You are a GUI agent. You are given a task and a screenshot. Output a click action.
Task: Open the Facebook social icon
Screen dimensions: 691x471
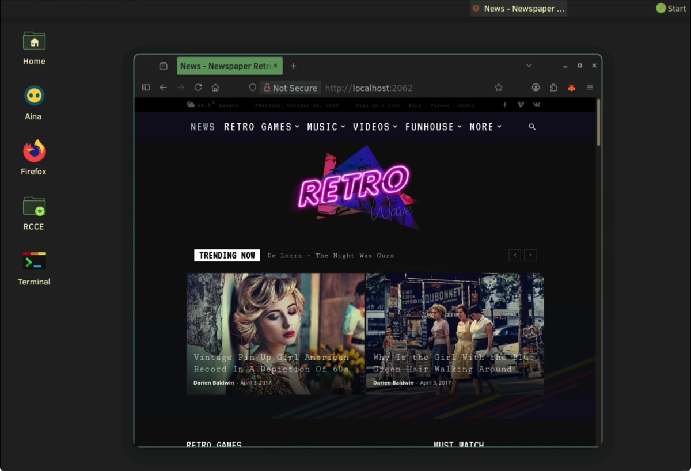505,105
